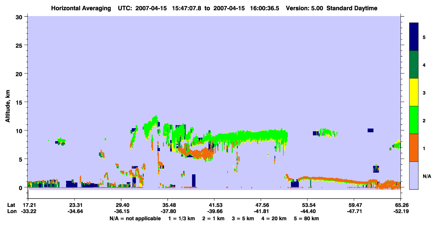The image size is (445, 228).
Task: Click the isolated dark blue block near 10 km at far right
Action: click(370, 130)
